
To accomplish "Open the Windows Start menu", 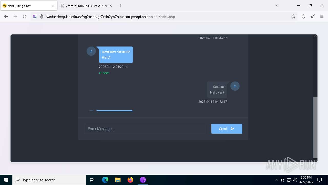I will tap(6, 180).
